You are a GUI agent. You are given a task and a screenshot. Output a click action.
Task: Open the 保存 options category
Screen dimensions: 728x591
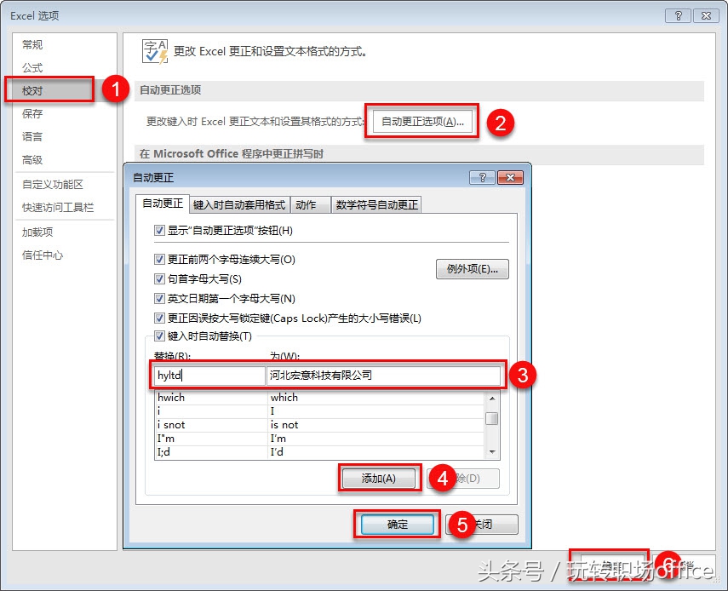click(x=32, y=114)
